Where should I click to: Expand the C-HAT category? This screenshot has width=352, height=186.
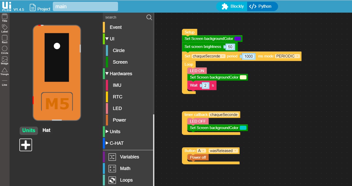tap(107, 143)
